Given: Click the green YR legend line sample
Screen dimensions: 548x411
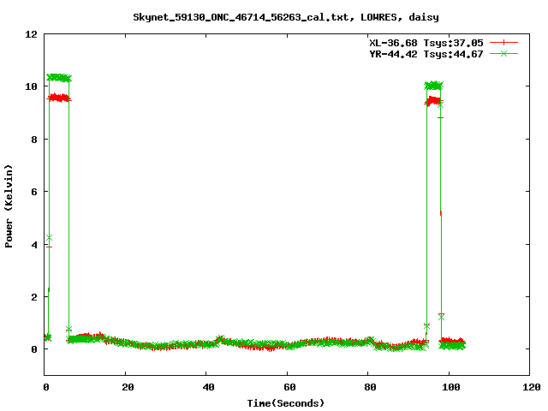Looking at the screenshot, I should [503, 53].
